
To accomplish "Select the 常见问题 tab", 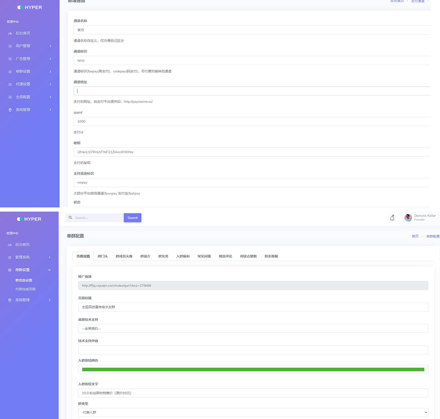I will (x=204, y=256).
